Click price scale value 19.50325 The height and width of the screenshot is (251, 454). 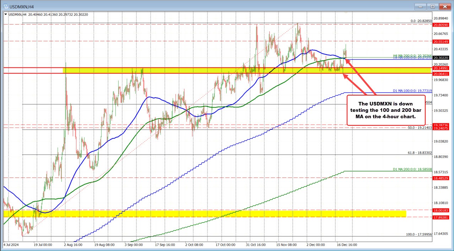(442, 111)
